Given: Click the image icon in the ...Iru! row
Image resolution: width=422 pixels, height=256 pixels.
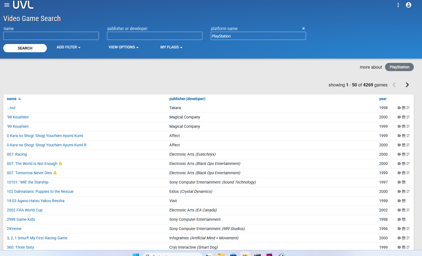Looking at the screenshot, I should (x=404, y=108).
